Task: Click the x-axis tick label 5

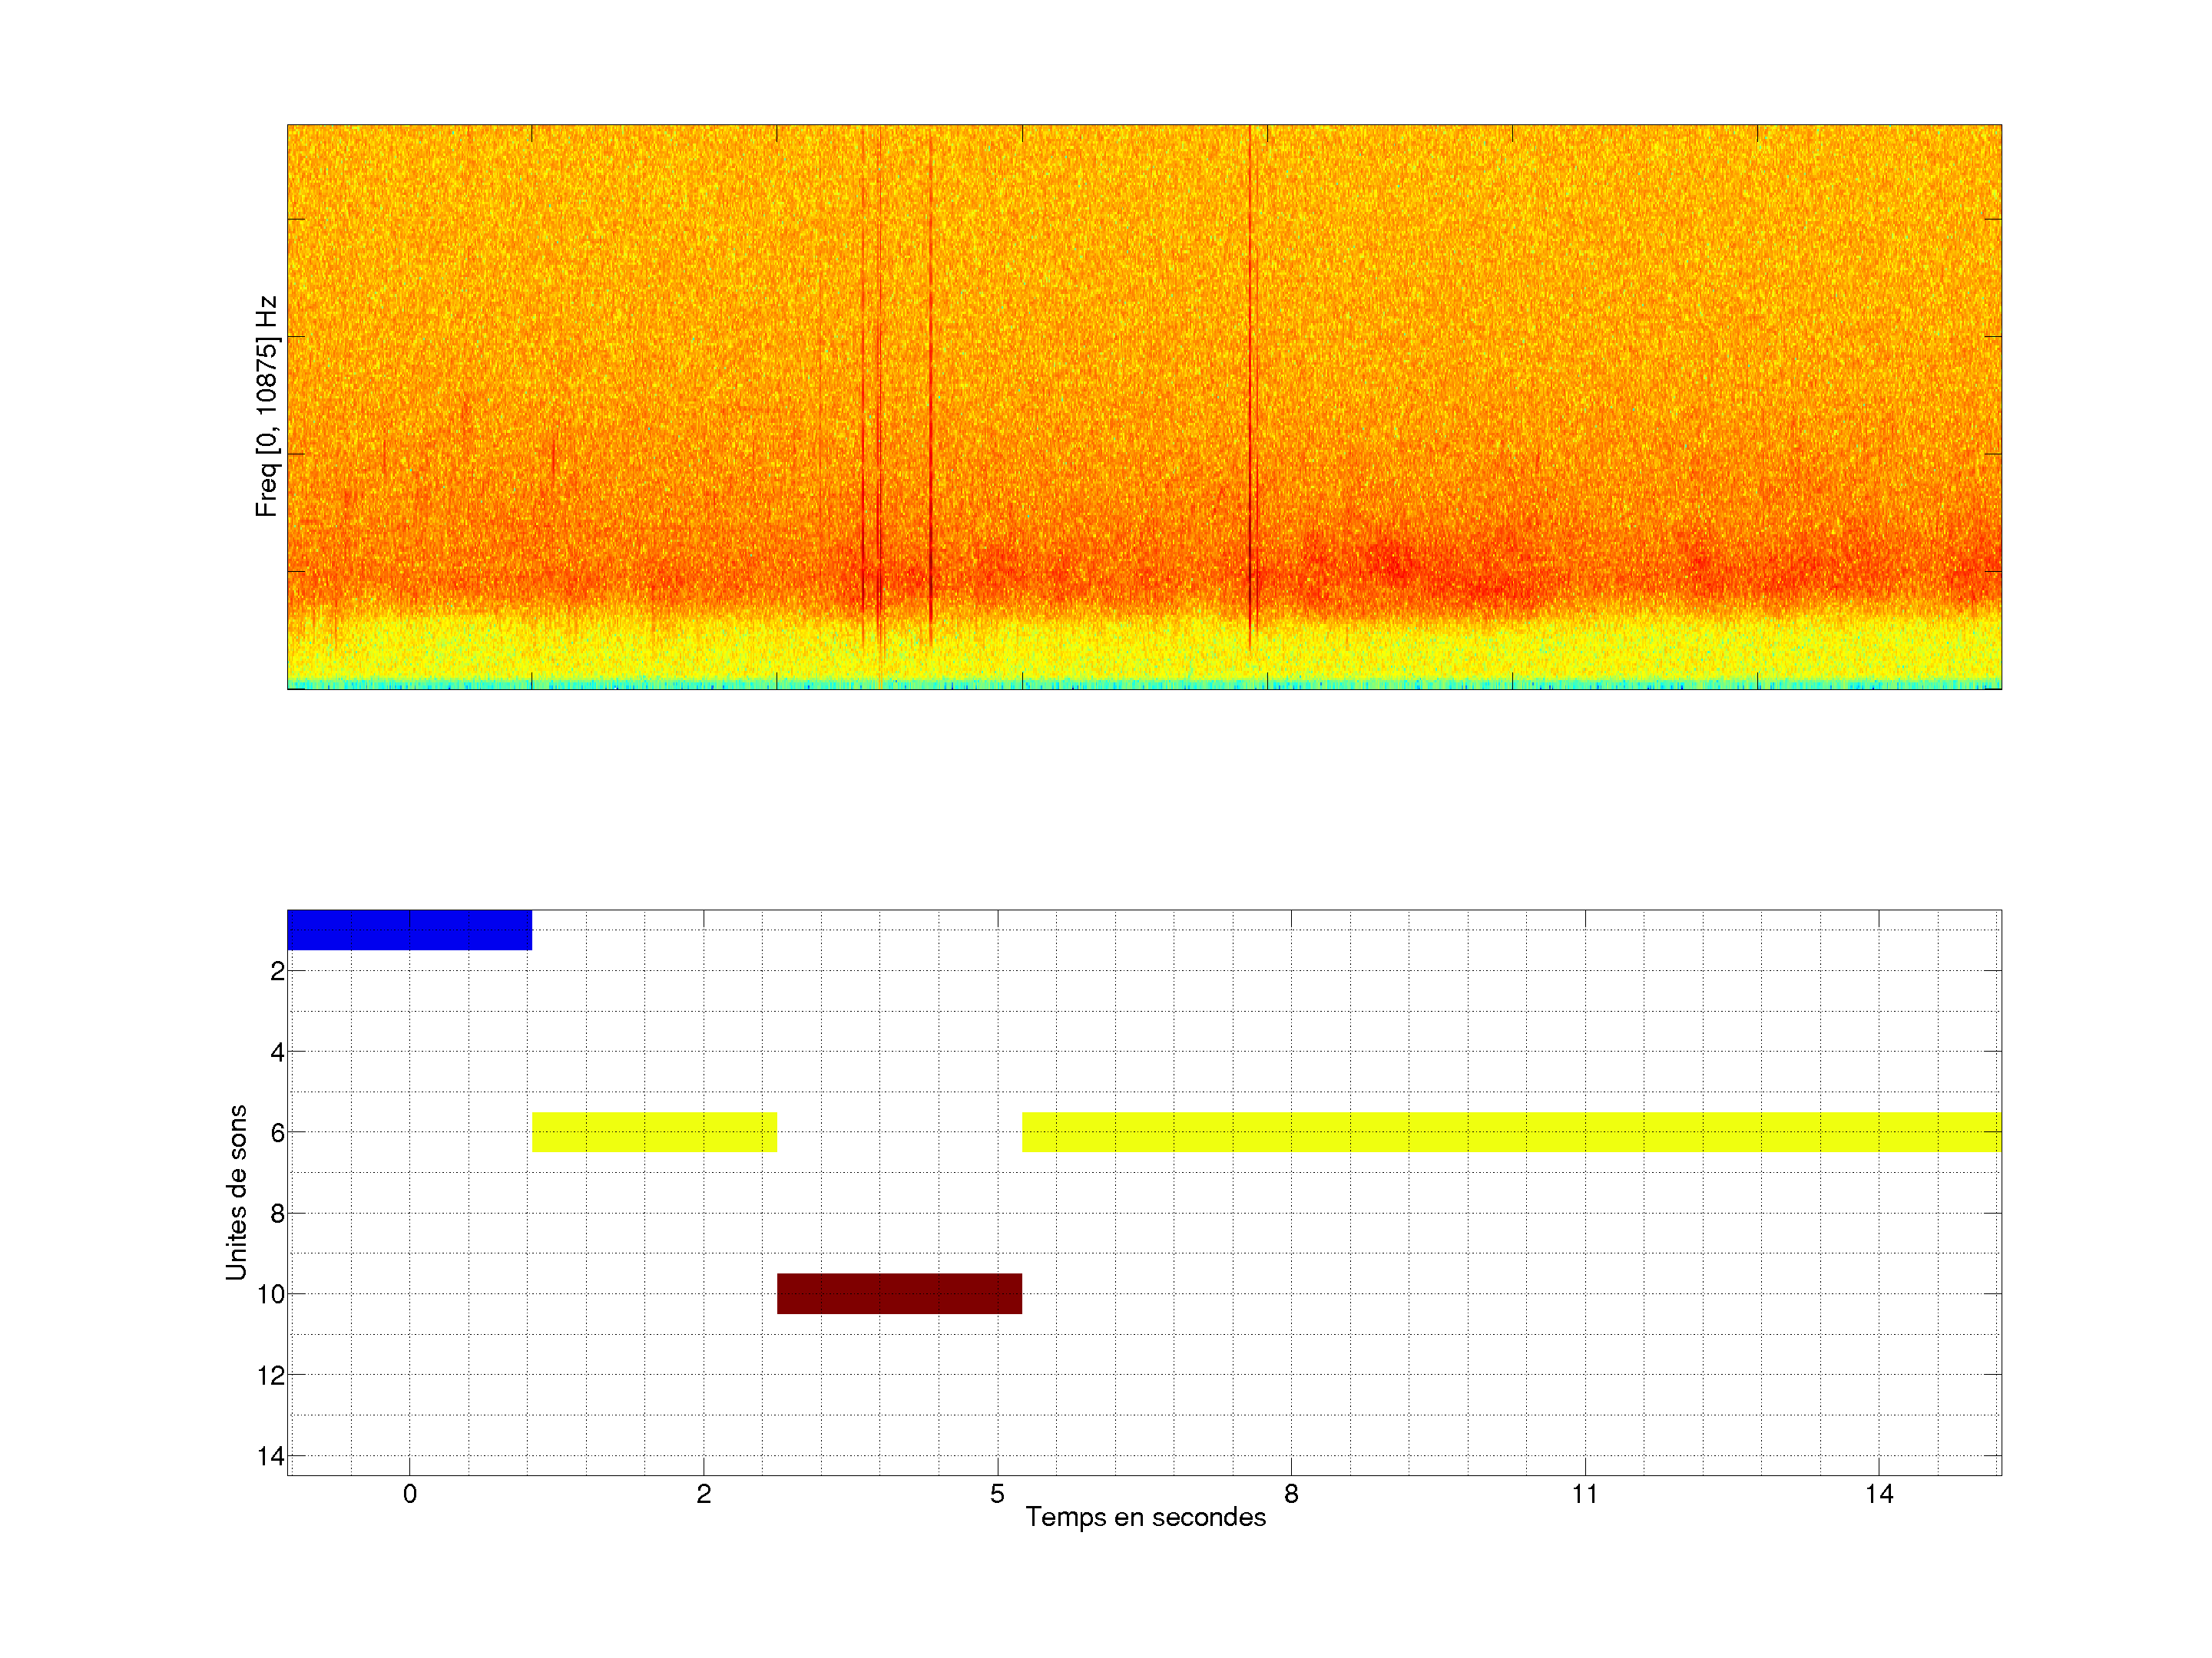Action: pos(997,1494)
